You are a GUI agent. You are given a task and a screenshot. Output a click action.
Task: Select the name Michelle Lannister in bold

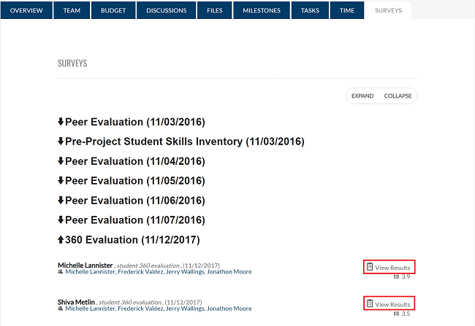85,265
